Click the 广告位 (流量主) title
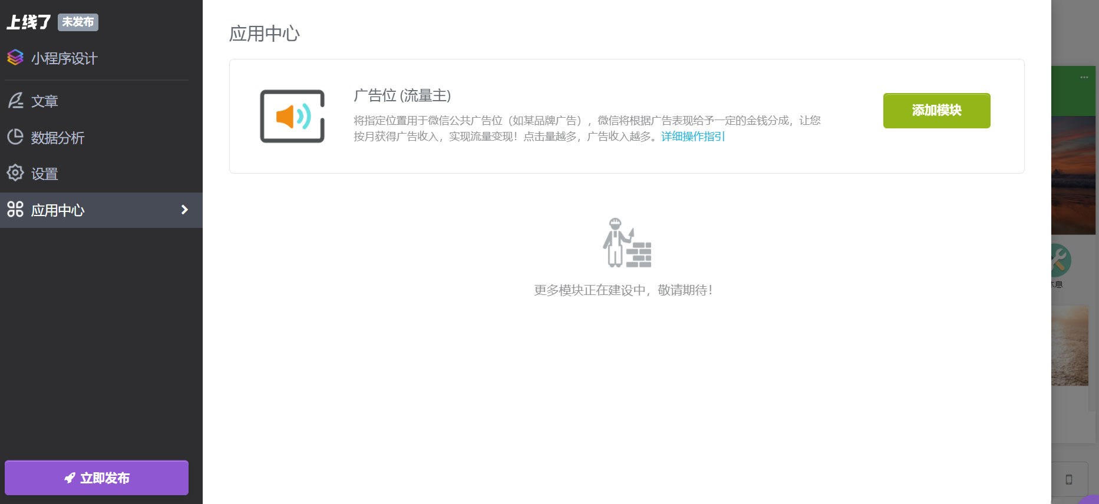 (x=402, y=95)
